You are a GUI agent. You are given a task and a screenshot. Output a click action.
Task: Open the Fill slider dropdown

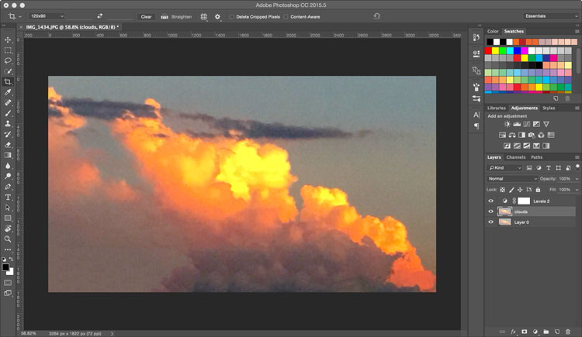click(577, 190)
